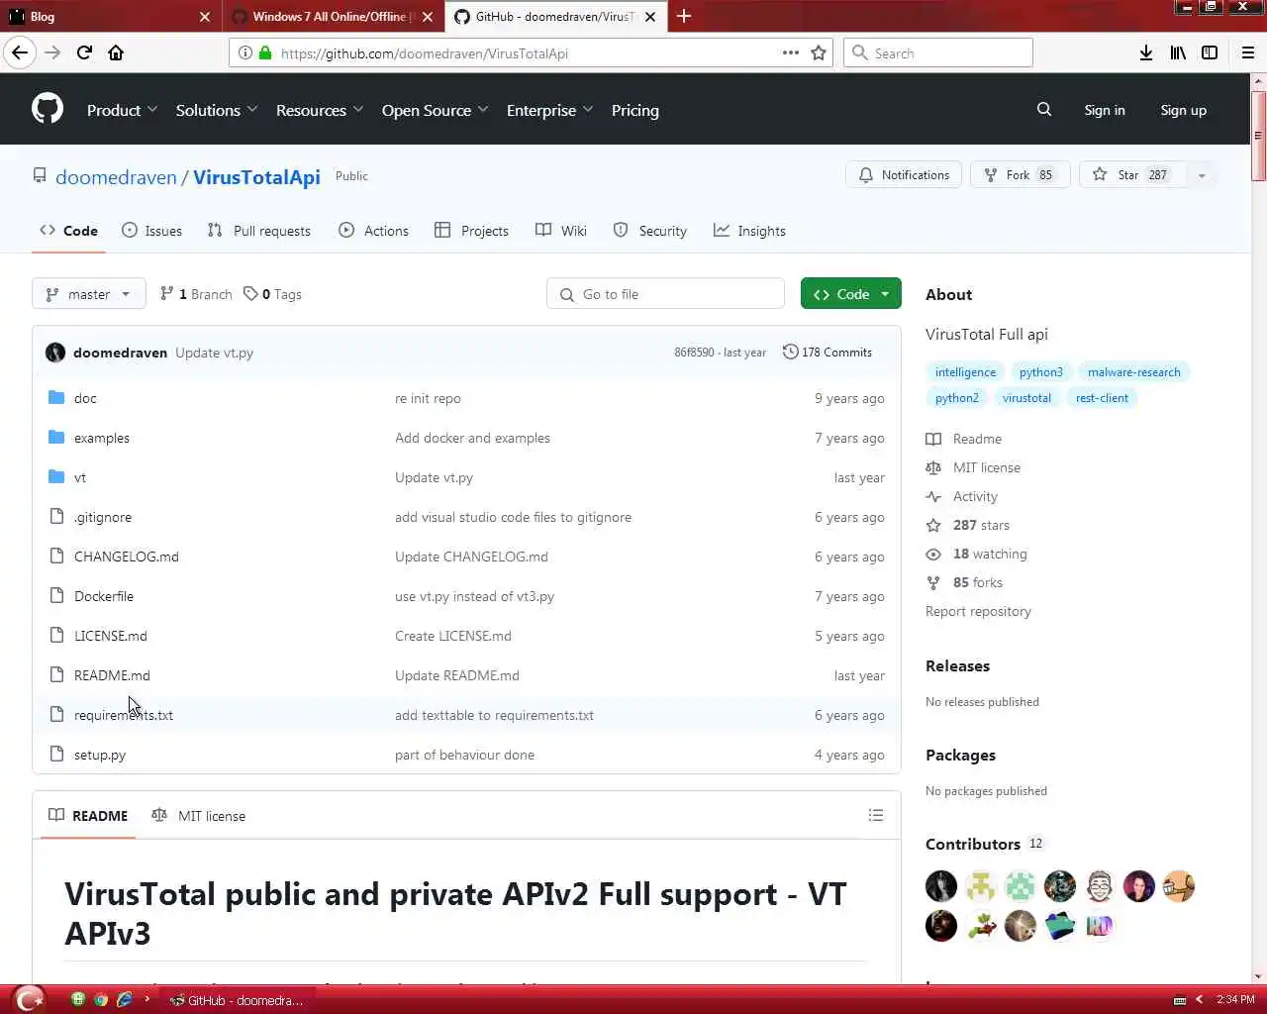The image size is (1267, 1014).
Task: Open README outline list icon
Action: (876, 815)
